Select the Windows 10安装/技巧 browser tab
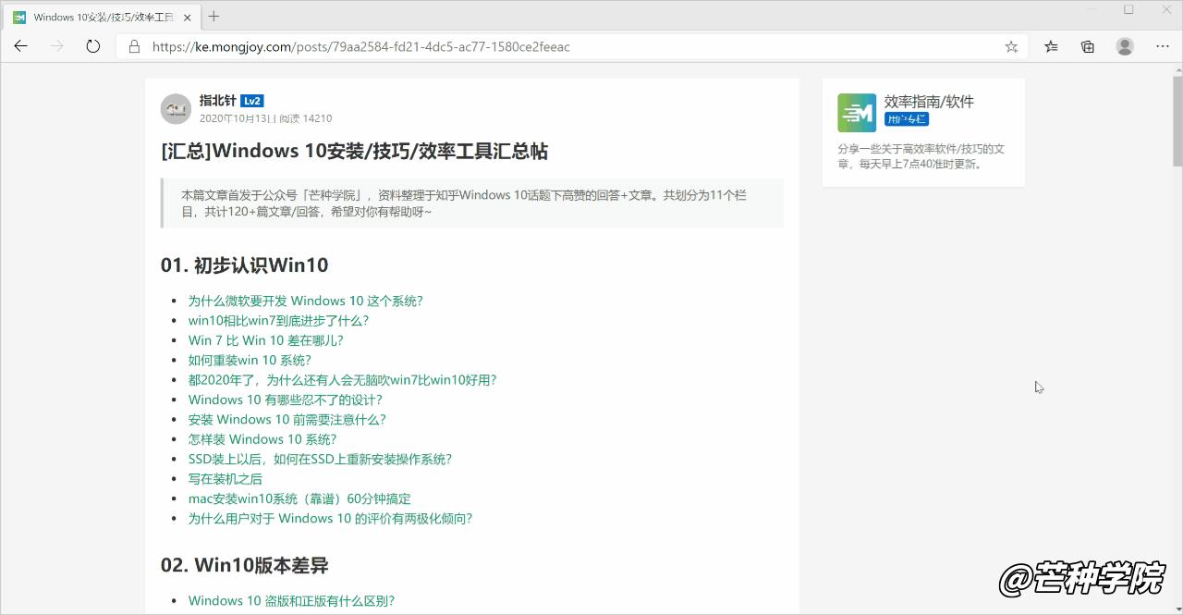This screenshot has height=615, width=1183. pyautogui.click(x=102, y=17)
